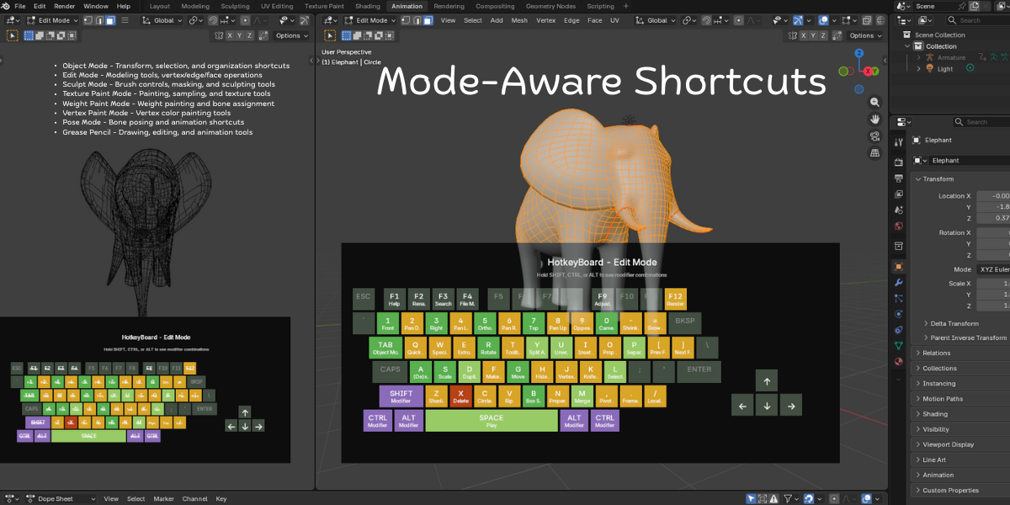Open Options dropdown in right viewport
This screenshot has width=1010, height=505.
click(866, 35)
